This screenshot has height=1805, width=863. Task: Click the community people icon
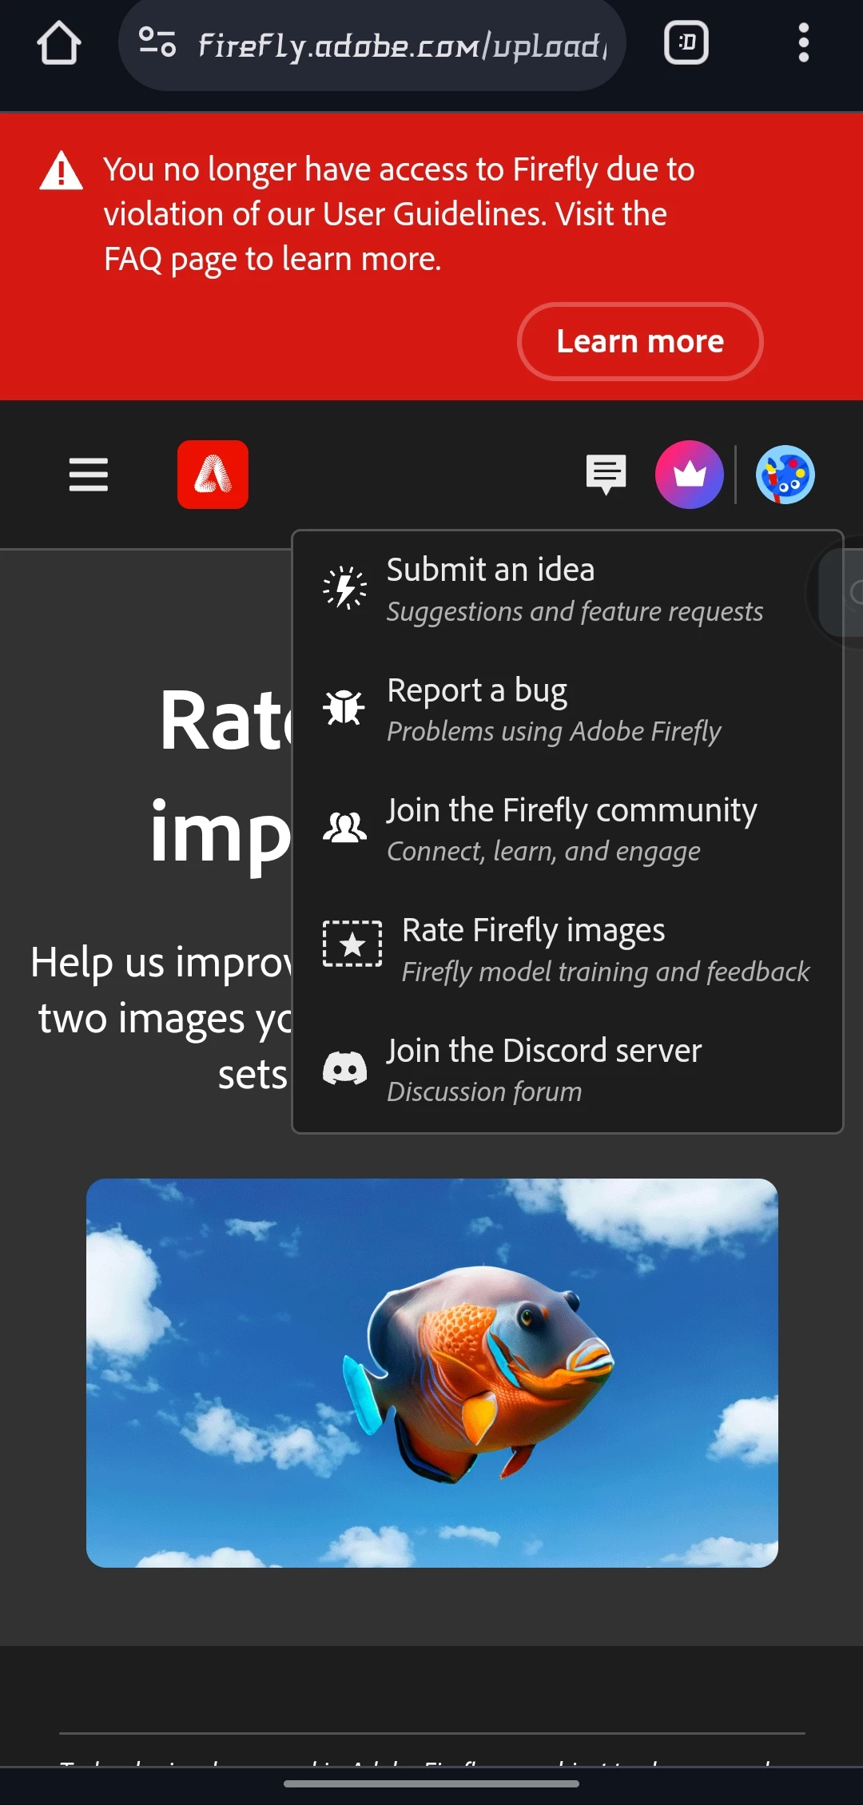[344, 828]
